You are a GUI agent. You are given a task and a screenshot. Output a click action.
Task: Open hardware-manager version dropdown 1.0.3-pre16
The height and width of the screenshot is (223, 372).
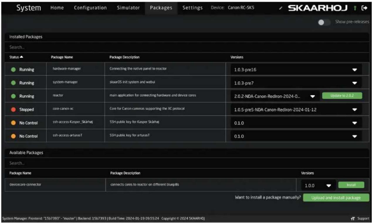coord(296,70)
